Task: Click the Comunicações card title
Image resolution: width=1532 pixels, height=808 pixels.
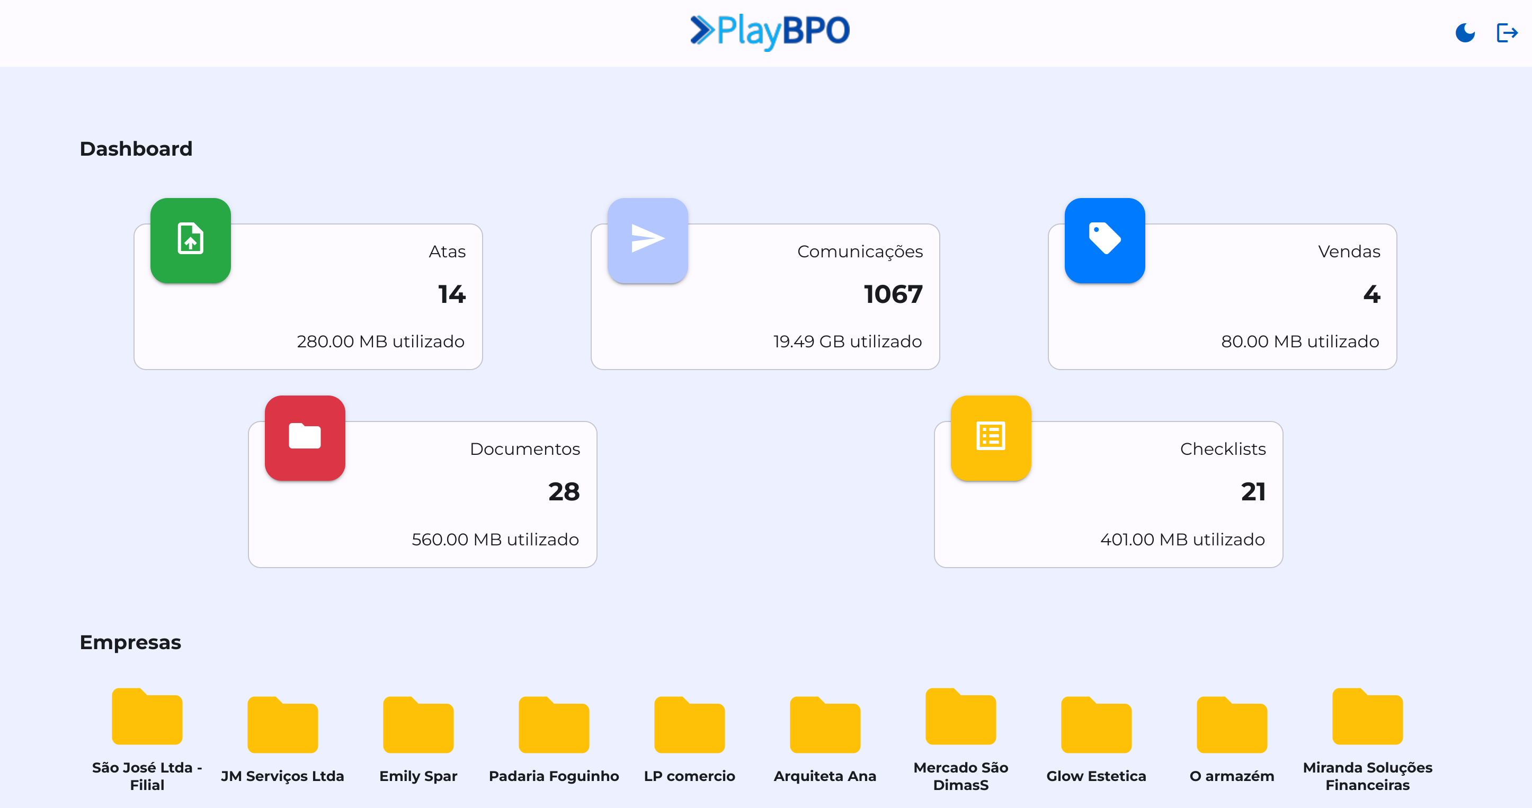Action: (x=860, y=252)
